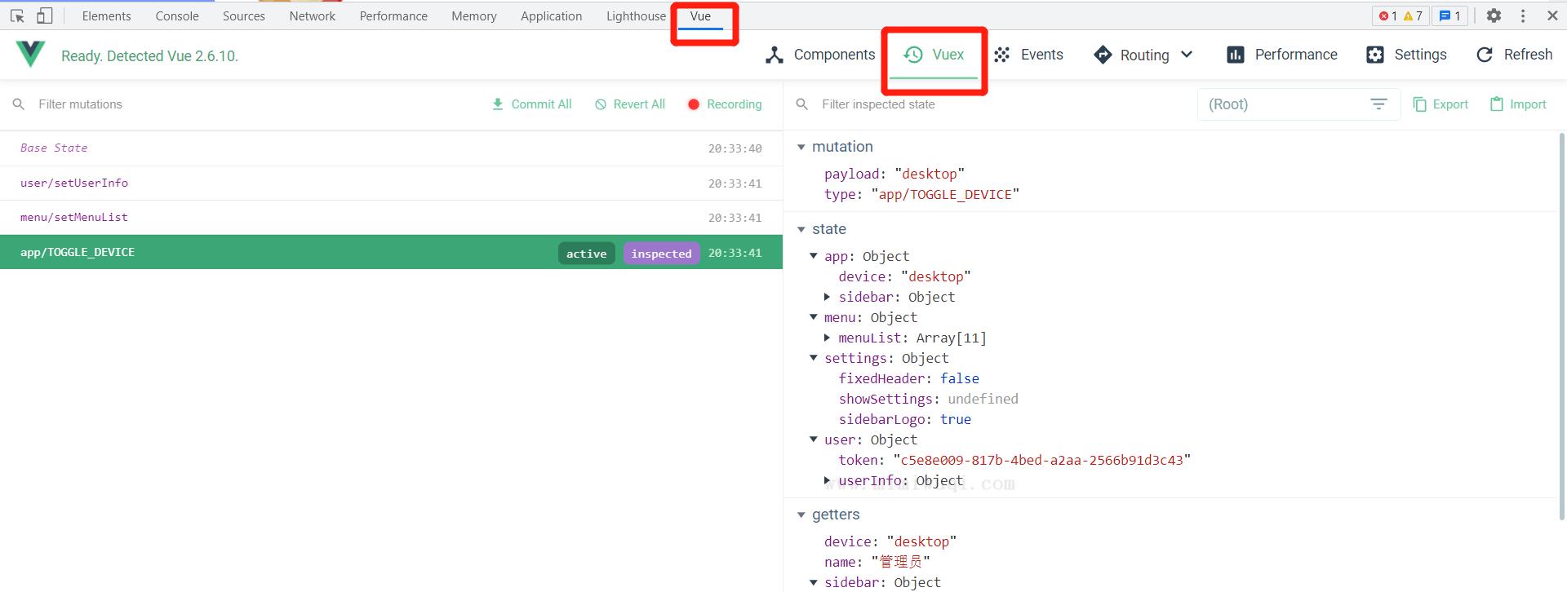1567x592 pixels.
Task: Expand the userInfo object
Action: (828, 480)
